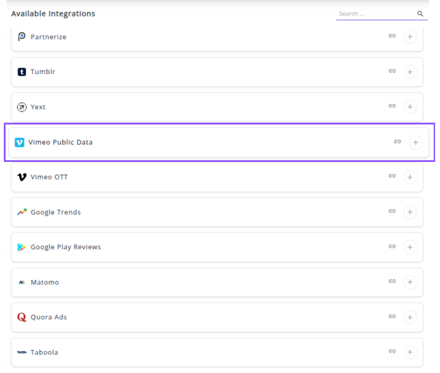440x373 pixels.
Task: Click the link icon for Vimeo OTT
Action: click(392, 177)
